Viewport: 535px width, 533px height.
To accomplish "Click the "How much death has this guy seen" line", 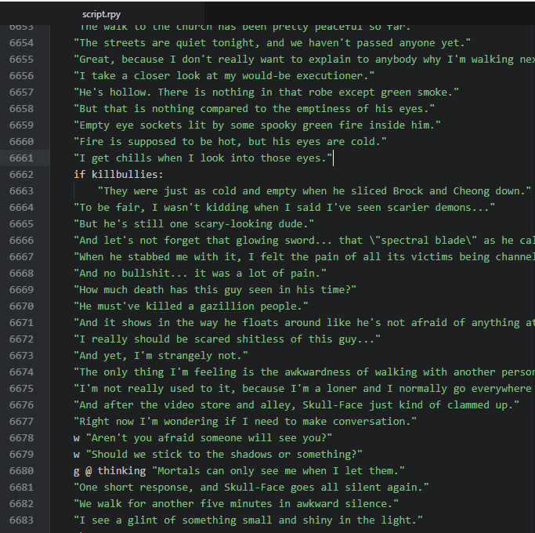I will 215,290.
